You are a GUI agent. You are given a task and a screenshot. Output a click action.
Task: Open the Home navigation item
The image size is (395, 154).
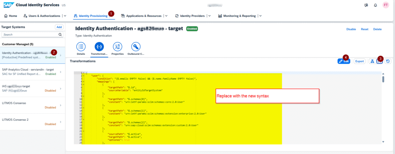click(x=10, y=15)
